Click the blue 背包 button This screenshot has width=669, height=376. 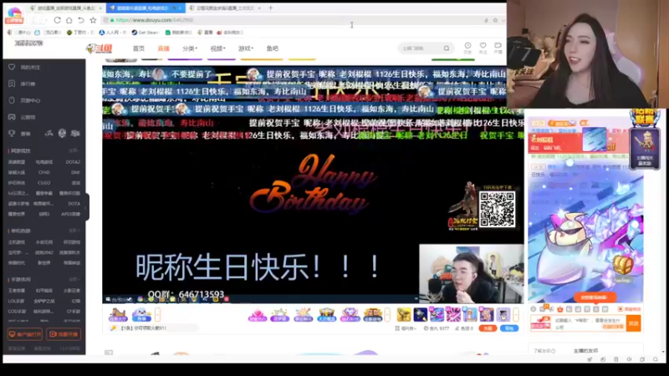coord(509,328)
